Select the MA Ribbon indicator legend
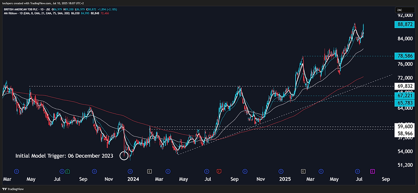418x193 pixels. pos(37,13)
